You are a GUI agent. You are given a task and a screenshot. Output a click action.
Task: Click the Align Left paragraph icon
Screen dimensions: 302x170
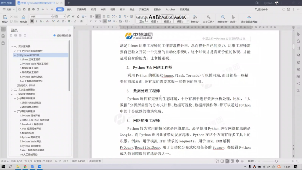pyautogui.click(x=91, y=21)
